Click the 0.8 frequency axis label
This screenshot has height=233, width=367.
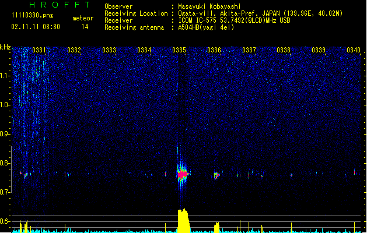click(x=5, y=163)
